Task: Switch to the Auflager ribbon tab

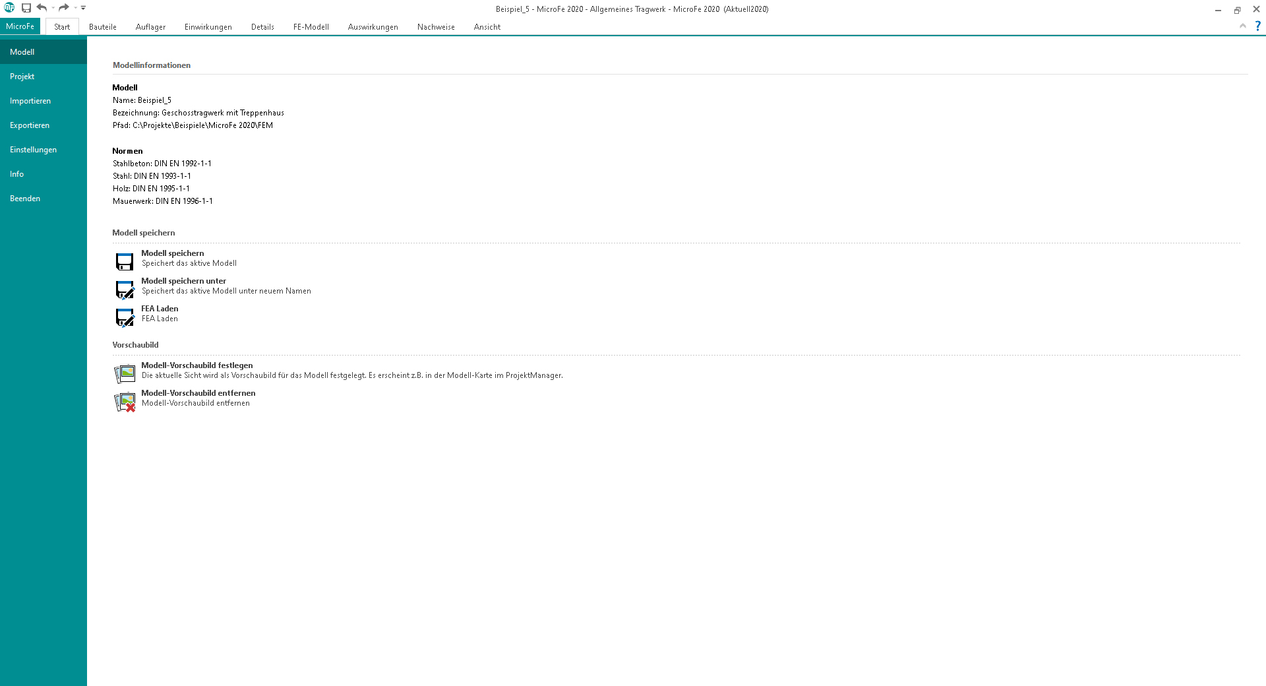Action: point(150,27)
